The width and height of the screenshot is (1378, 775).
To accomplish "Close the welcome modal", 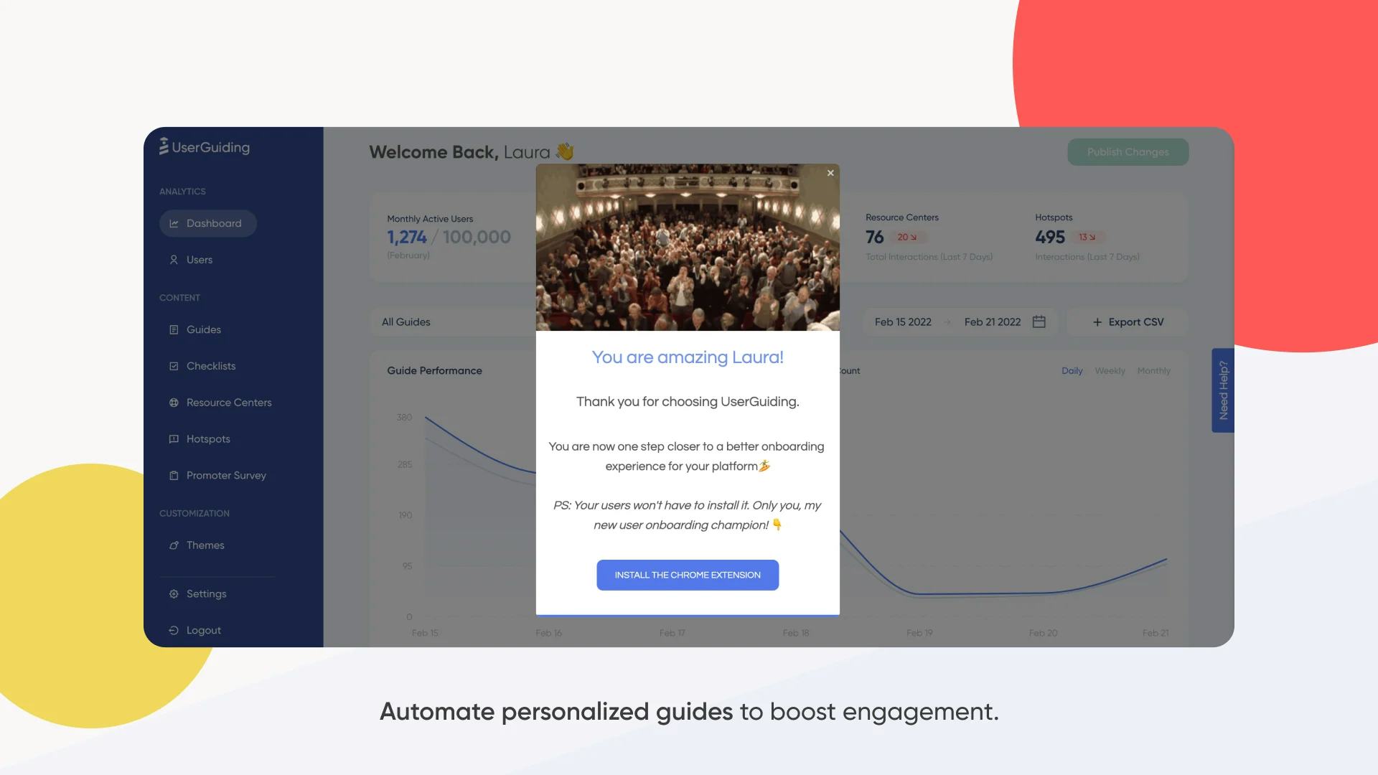I will pos(830,173).
